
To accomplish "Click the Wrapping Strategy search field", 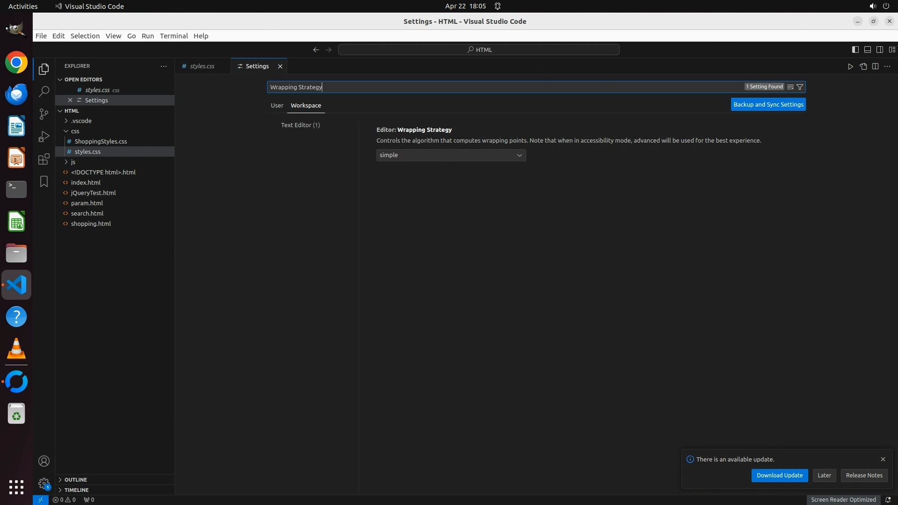I will [505, 87].
